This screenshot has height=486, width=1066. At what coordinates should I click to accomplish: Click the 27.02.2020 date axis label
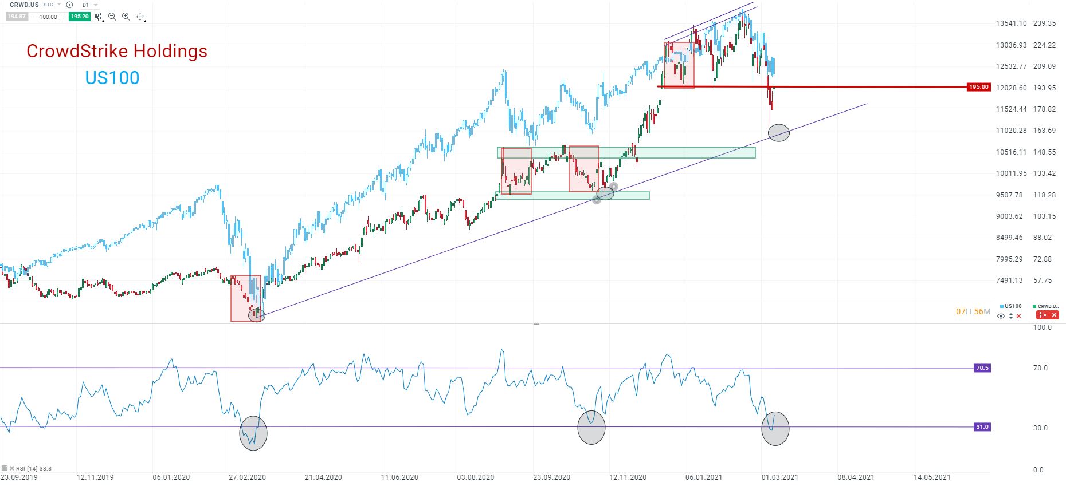click(247, 477)
